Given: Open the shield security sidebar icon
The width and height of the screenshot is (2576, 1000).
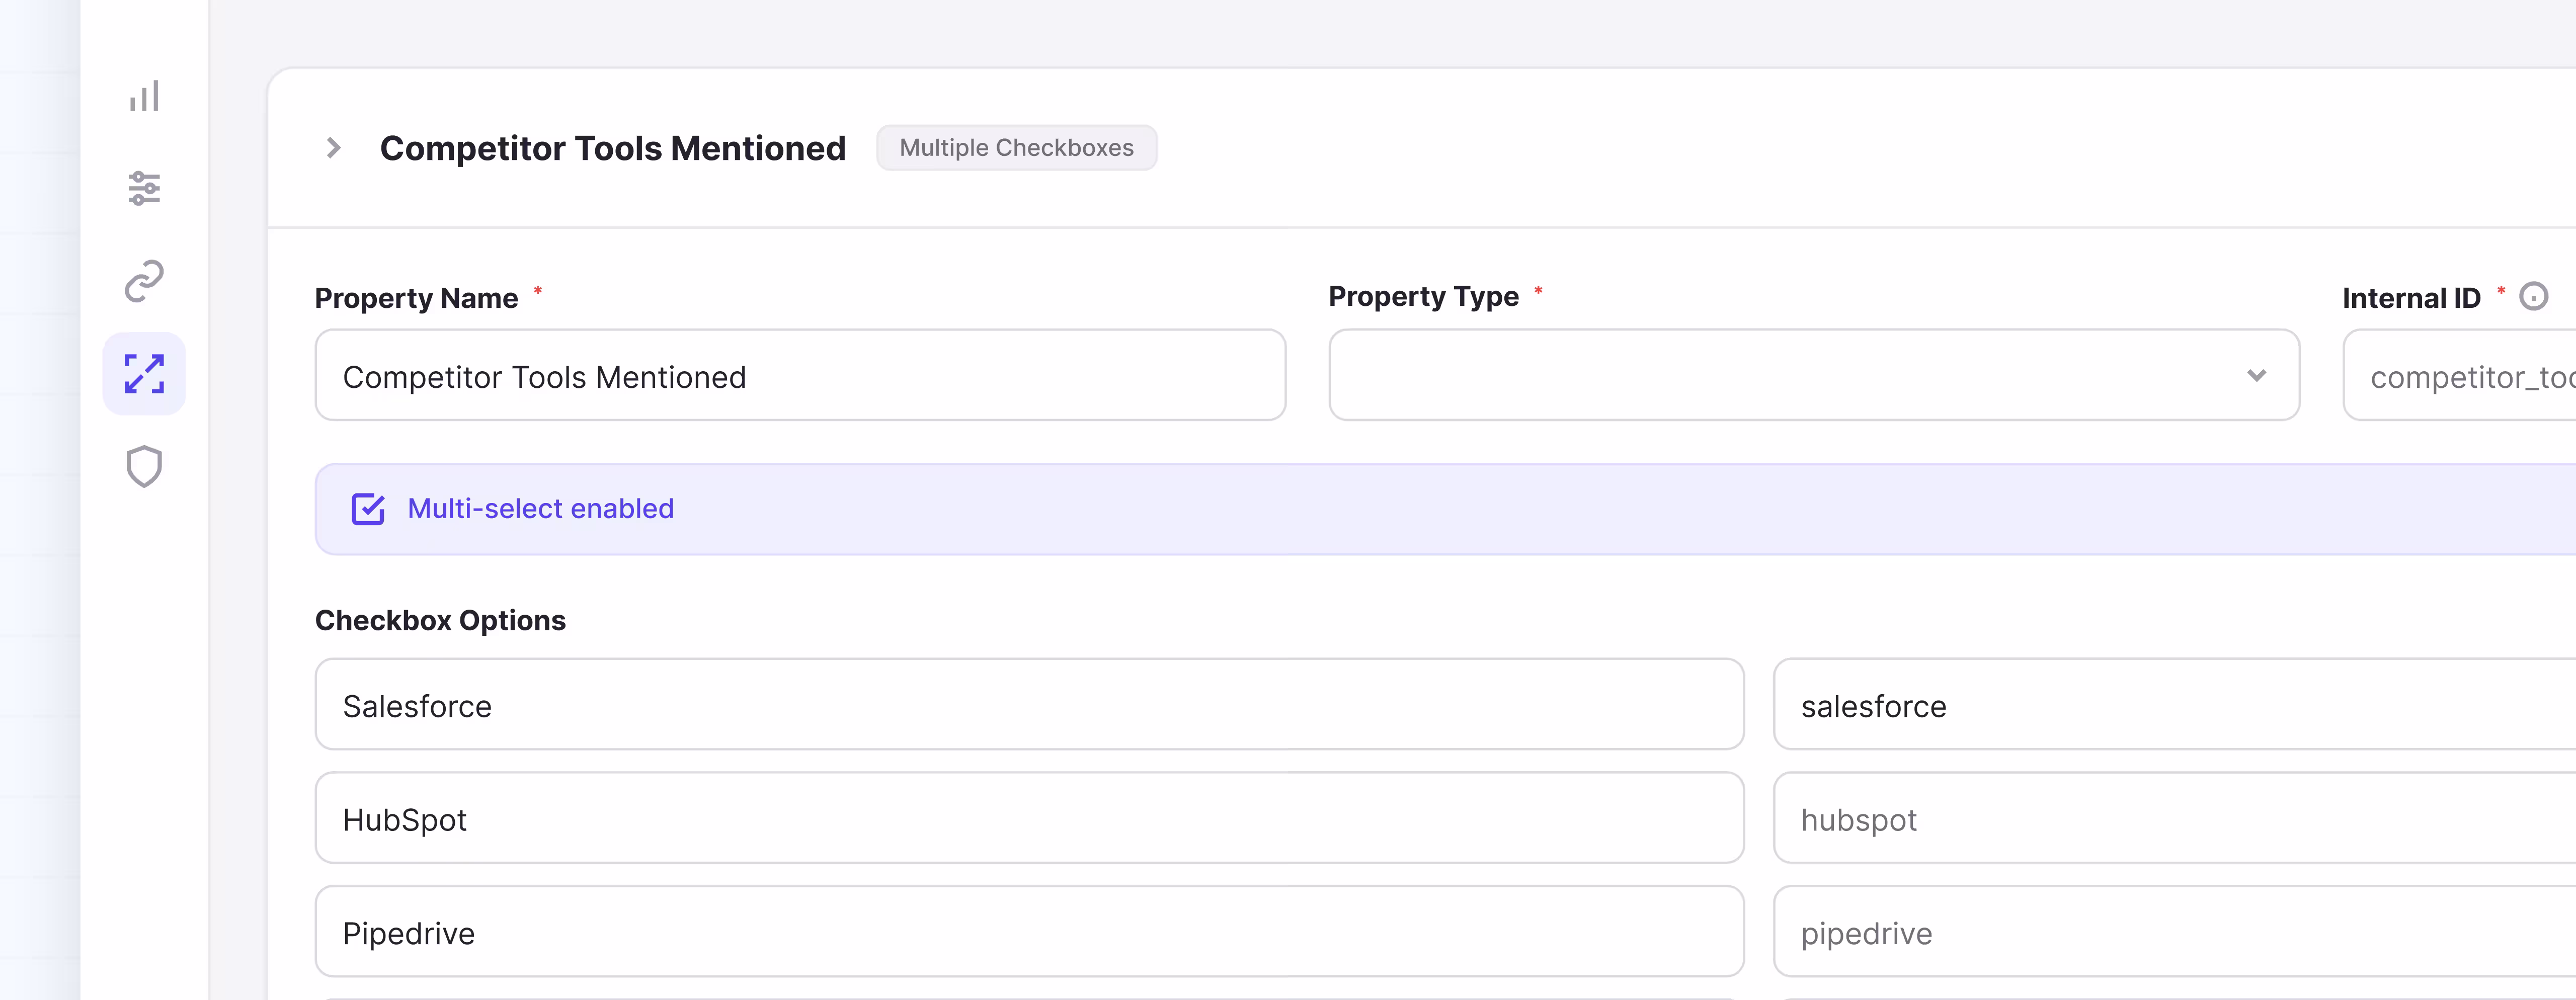Looking at the screenshot, I should pyautogui.click(x=144, y=466).
